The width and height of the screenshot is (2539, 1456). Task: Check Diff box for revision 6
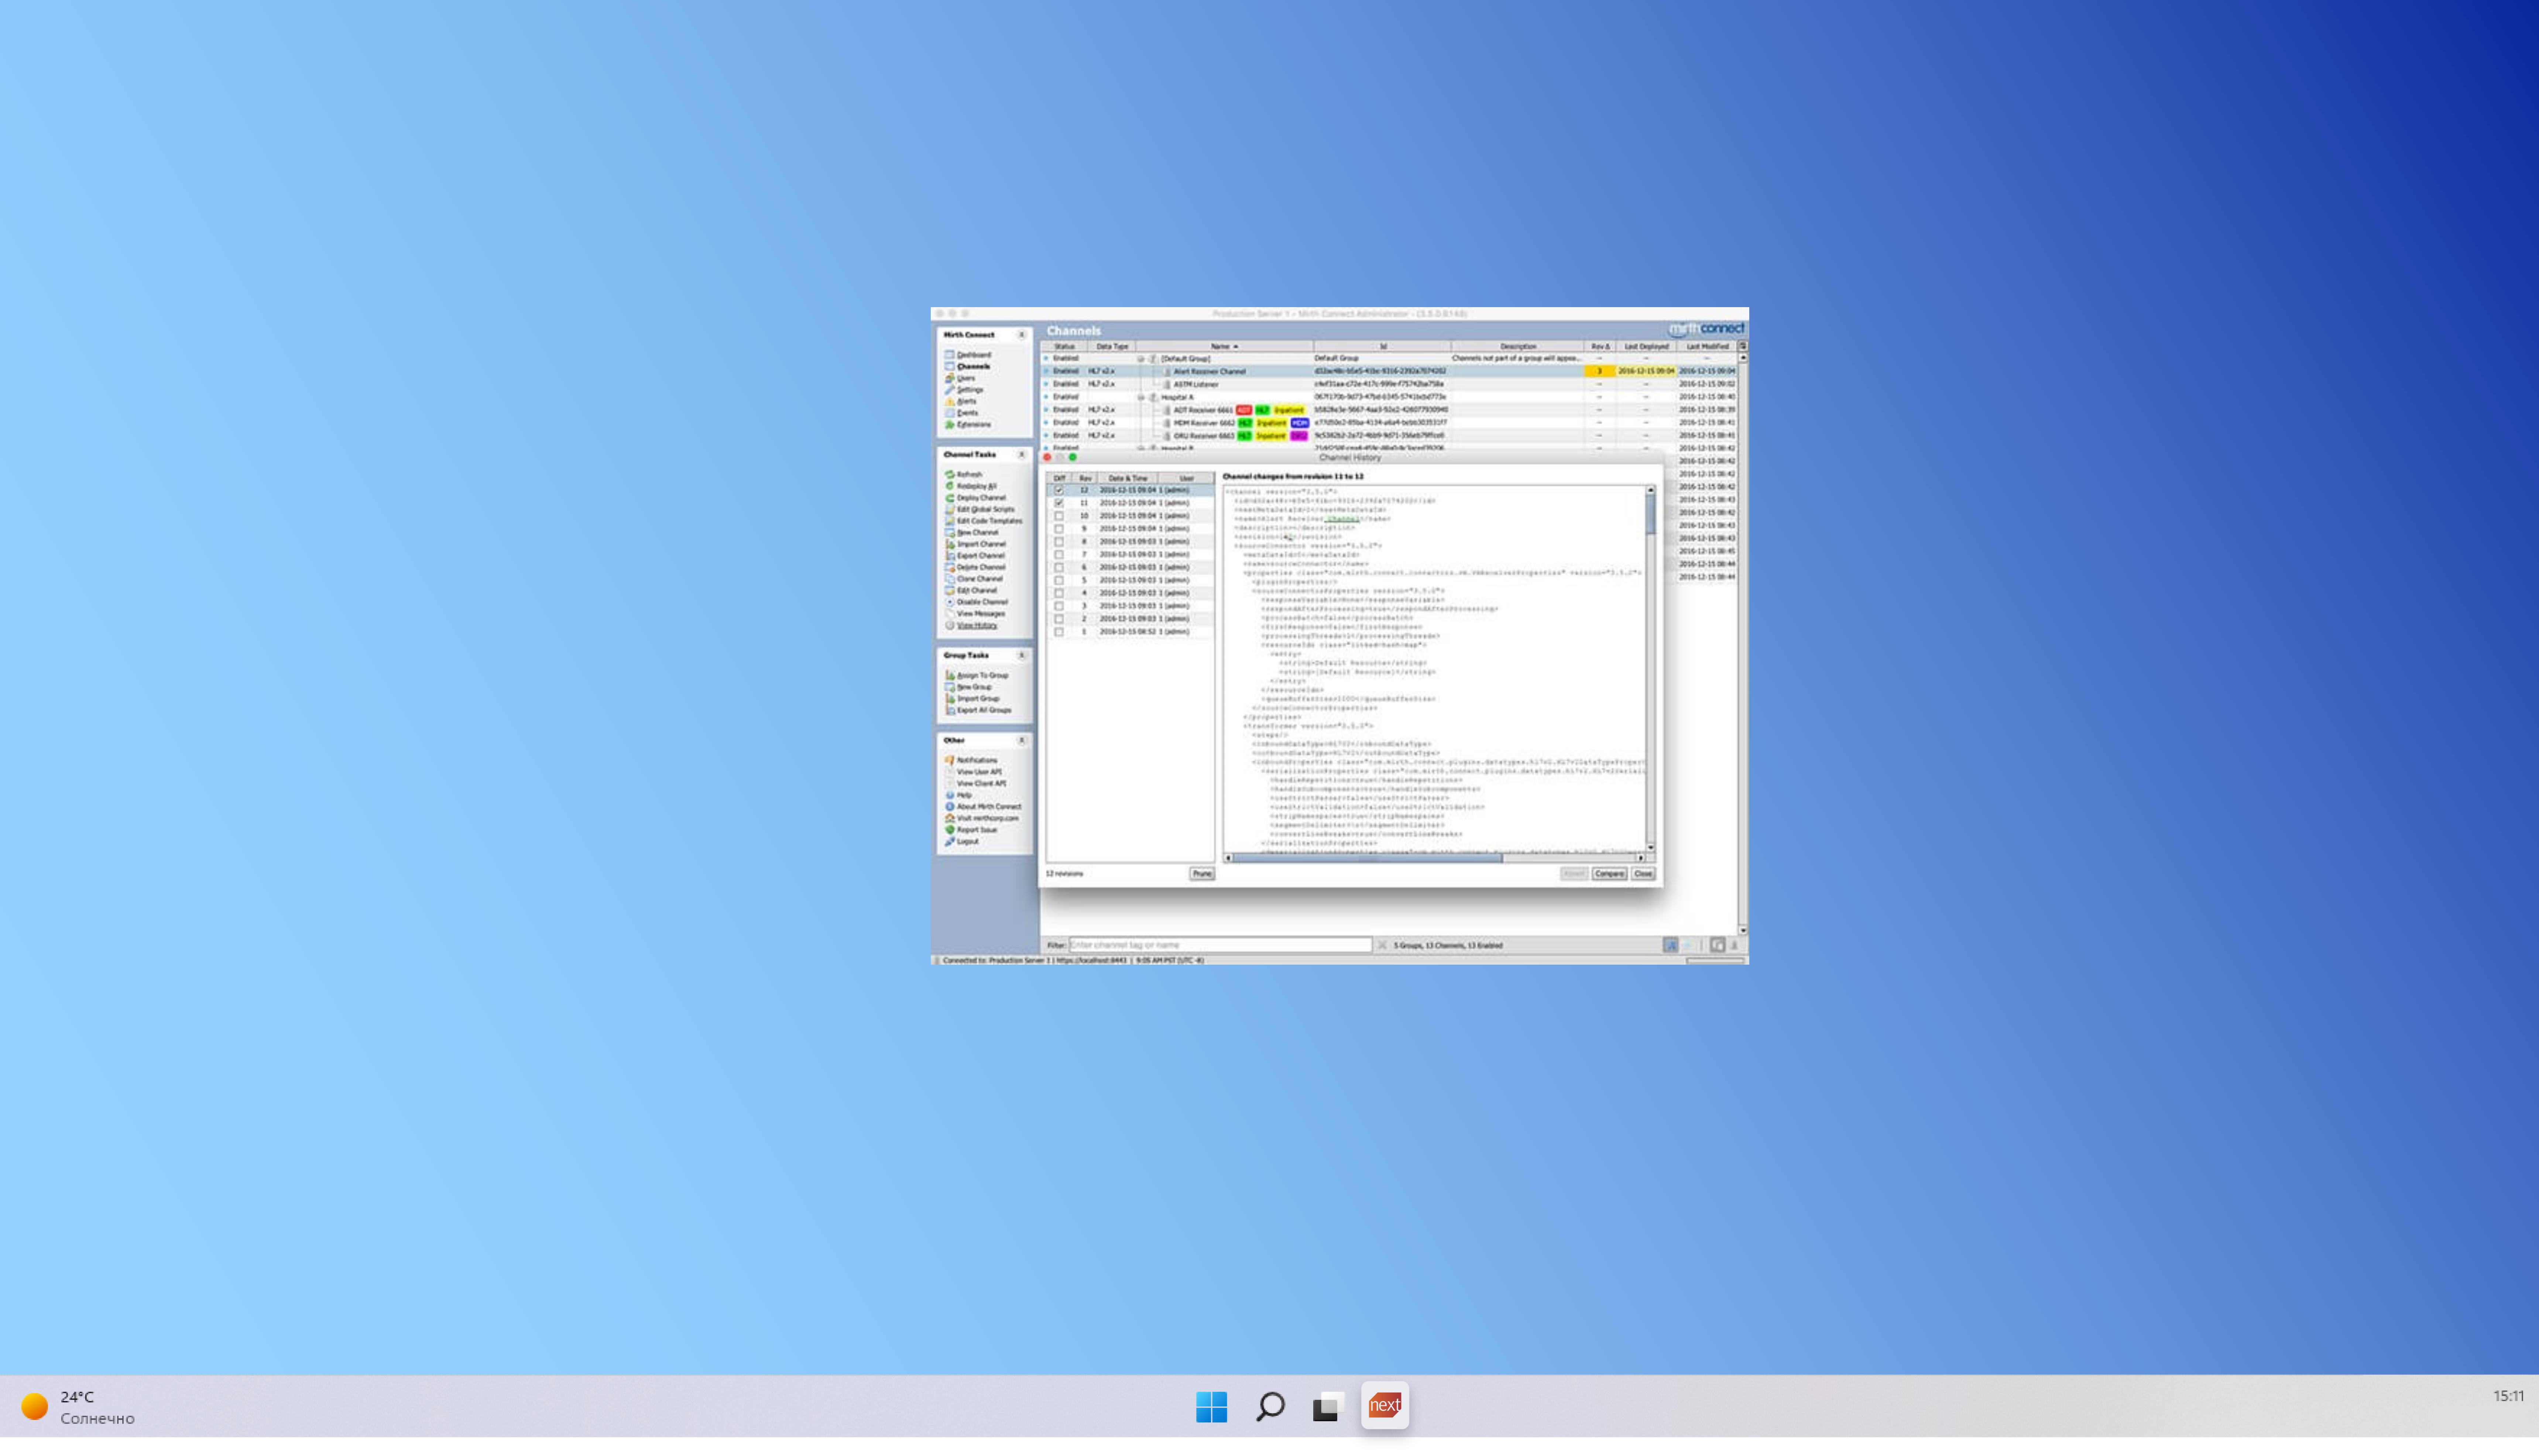pos(1059,568)
